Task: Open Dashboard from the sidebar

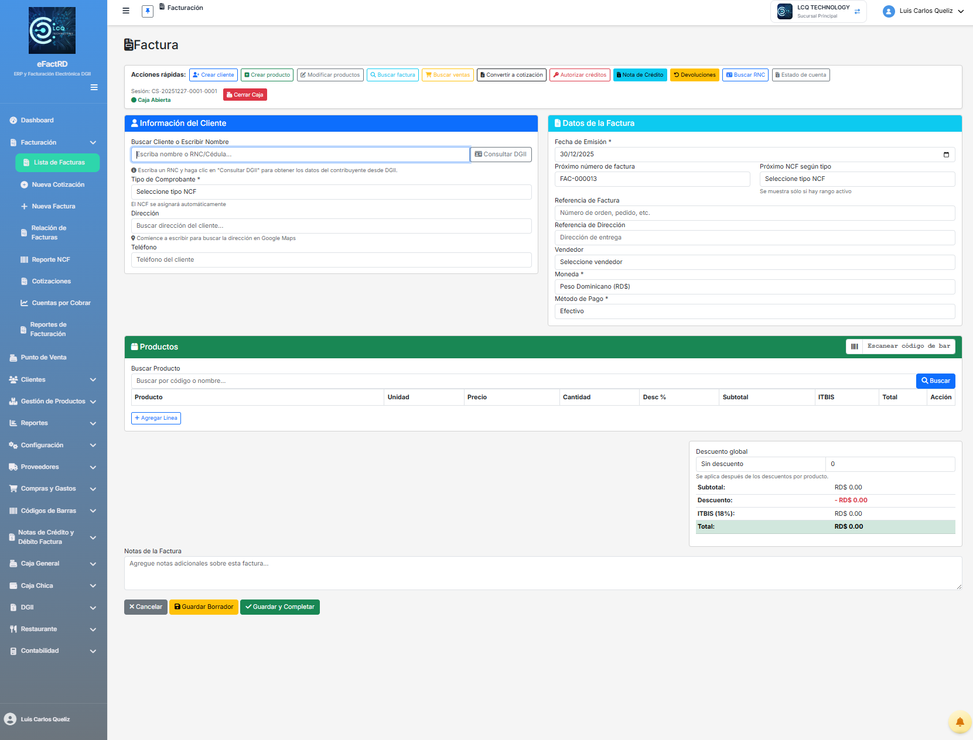Action: pos(37,121)
